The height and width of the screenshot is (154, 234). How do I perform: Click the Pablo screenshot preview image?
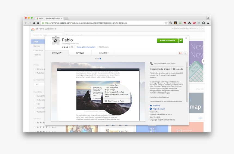(98, 91)
